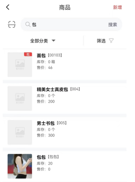The width and height of the screenshot is (135, 182).
Task: Focus the search field containing 包
Action: (x=71, y=24)
